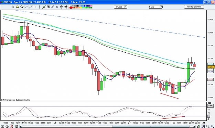Viewport: 215px width, 128px height.
Task: Click the 16,220 moving average price tag
Action: (x=210, y=79)
